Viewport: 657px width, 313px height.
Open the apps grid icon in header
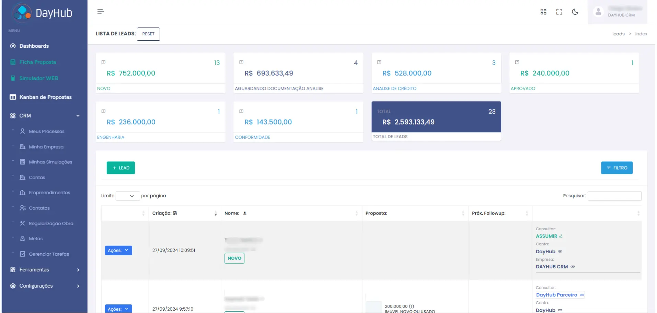click(543, 12)
